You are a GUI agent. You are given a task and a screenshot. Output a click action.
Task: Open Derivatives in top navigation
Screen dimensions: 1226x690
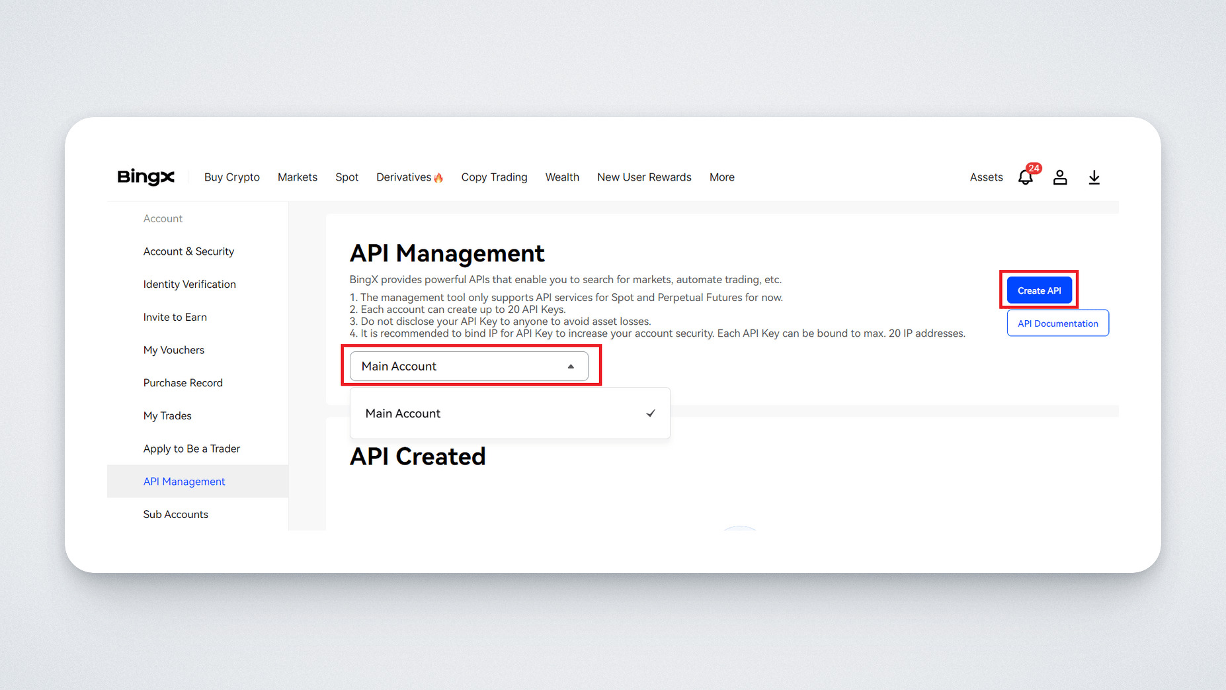tap(404, 177)
